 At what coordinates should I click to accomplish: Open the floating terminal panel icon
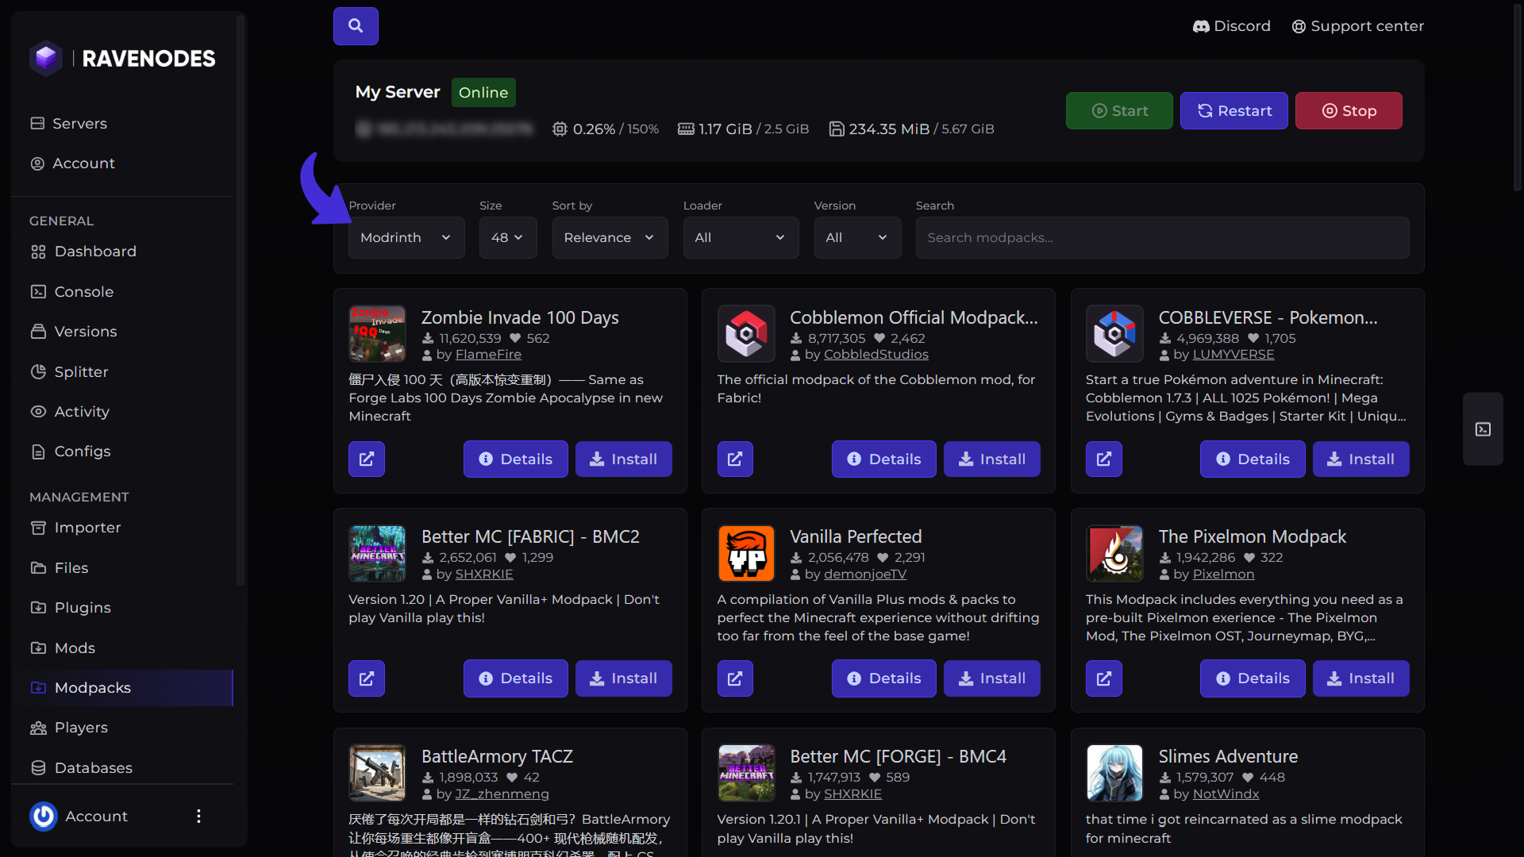pos(1483,429)
